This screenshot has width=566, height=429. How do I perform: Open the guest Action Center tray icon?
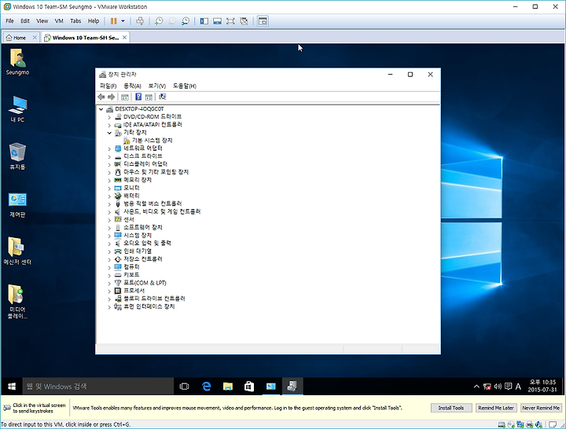pos(509,387)
